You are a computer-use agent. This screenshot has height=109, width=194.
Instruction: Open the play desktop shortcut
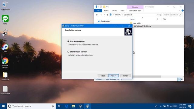click(x=5, y=48)
